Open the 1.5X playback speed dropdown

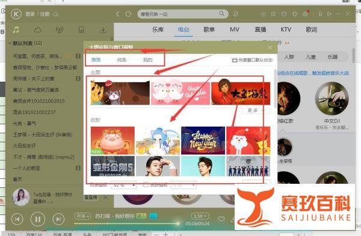click(x=200, y=216)
